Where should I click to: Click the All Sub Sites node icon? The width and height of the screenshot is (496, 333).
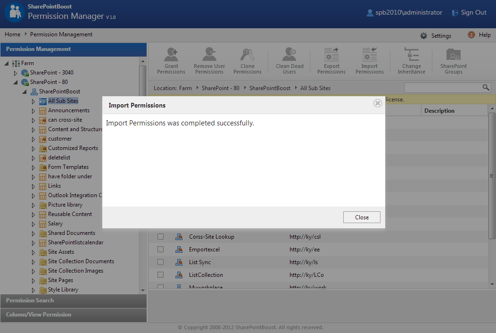(43, 101)
